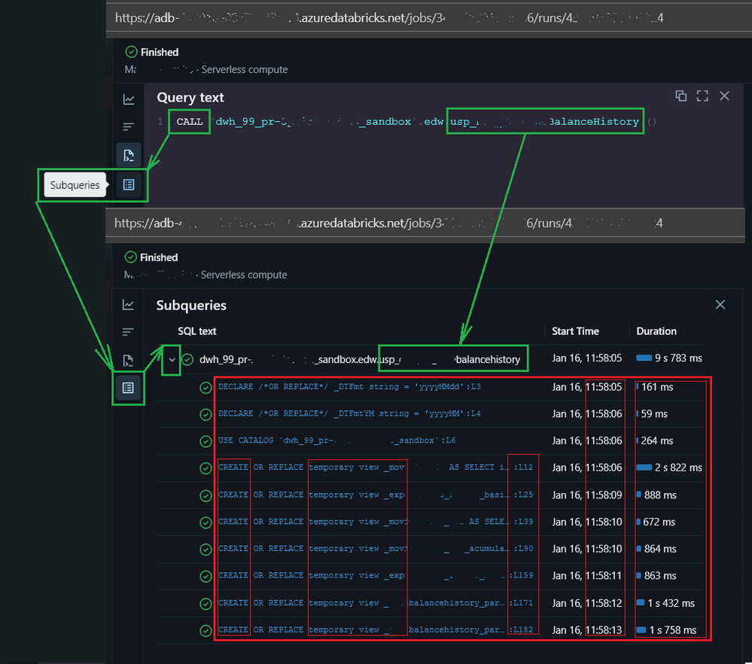Click the success check icon on the DECLARE _DTFmt row
This screenshot has width=752, height=664.
(203, 387)
